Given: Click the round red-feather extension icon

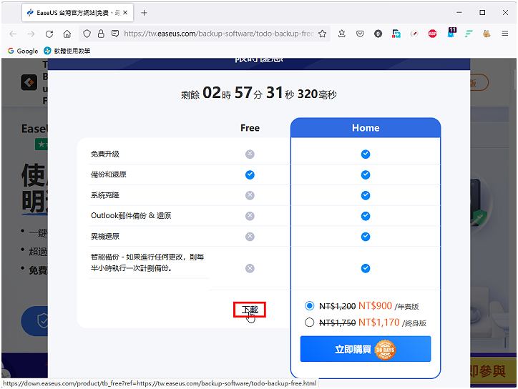Looking at the screenshot, I should point(414,34).
